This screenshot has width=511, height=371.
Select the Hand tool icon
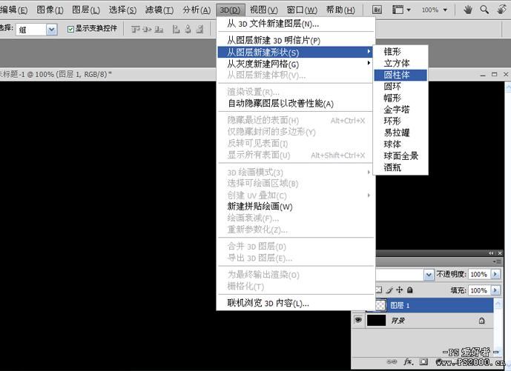pyautogui.click(x=468, y=10)
